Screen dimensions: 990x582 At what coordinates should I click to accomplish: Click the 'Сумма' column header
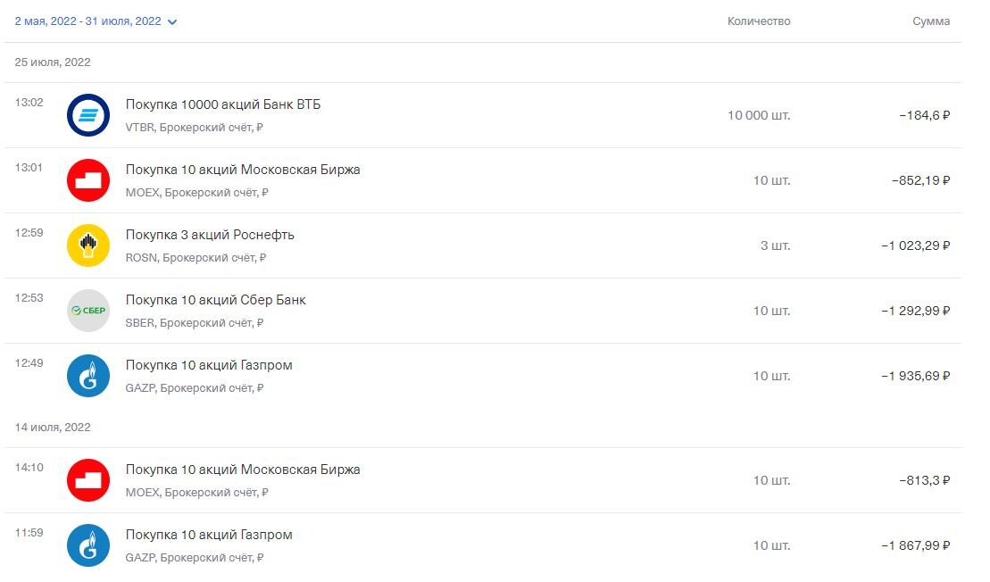(931, 21)
